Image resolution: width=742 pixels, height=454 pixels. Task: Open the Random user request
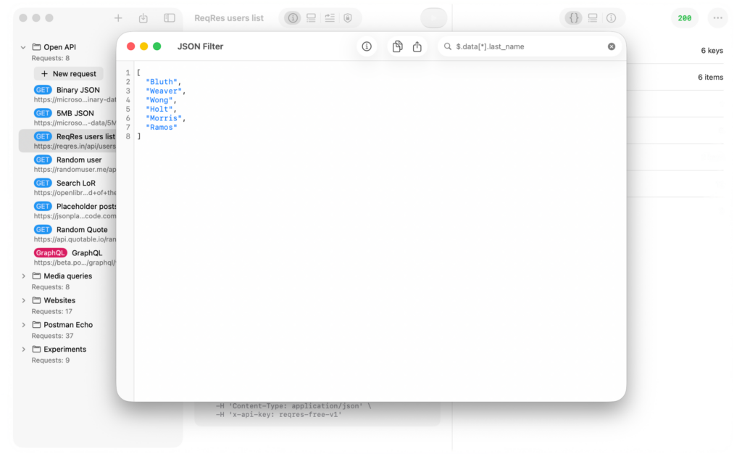(x=78, y=160)
